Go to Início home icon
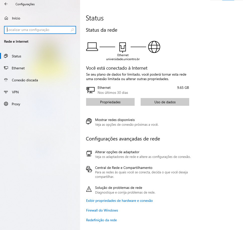The width and height of the screenshot is (243, 230). click(x=6, y=18)
